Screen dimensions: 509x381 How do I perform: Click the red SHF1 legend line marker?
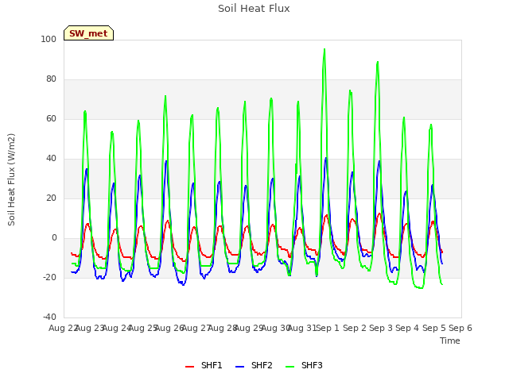click(189, 367)
